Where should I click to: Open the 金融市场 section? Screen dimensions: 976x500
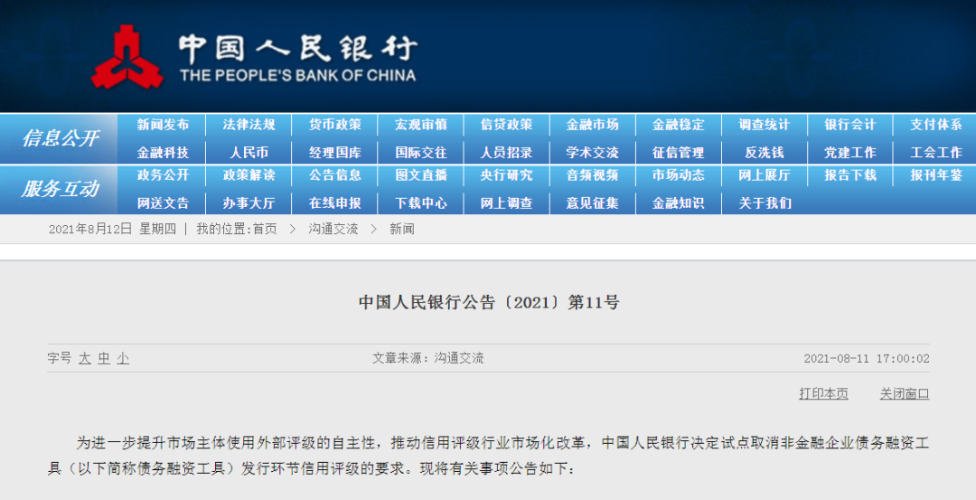[593, 125]
